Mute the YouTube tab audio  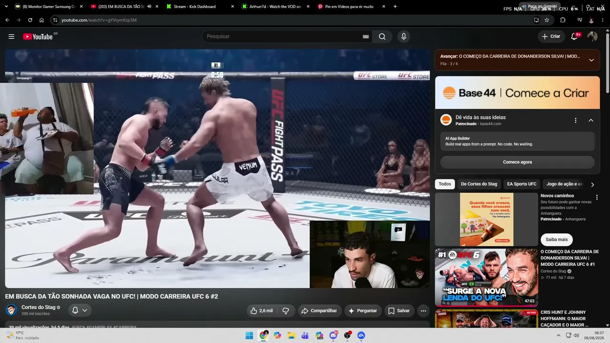pyautogui.click(x=149, y=7)
